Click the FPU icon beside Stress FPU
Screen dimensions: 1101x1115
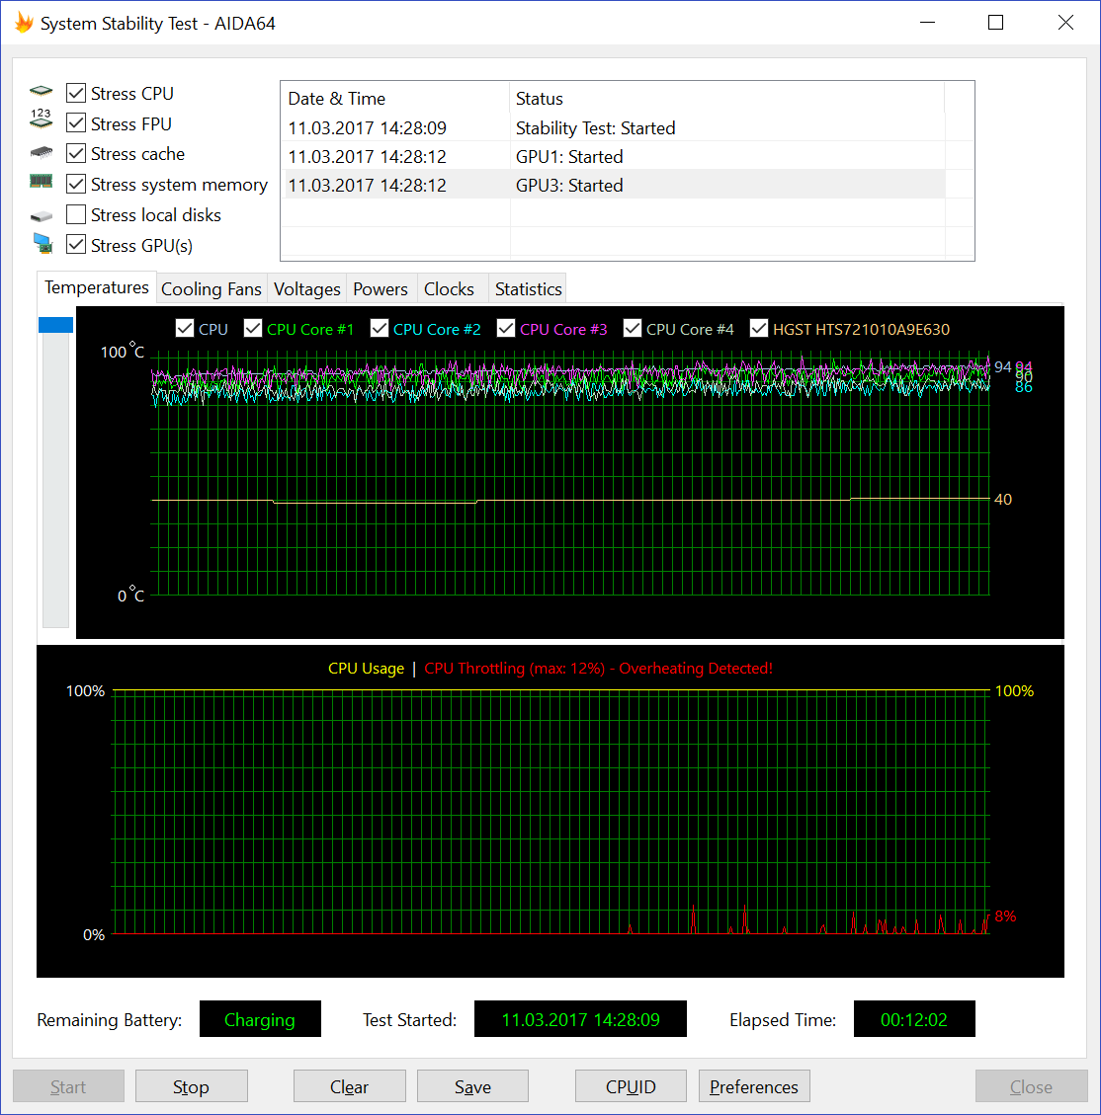point(41,120)
